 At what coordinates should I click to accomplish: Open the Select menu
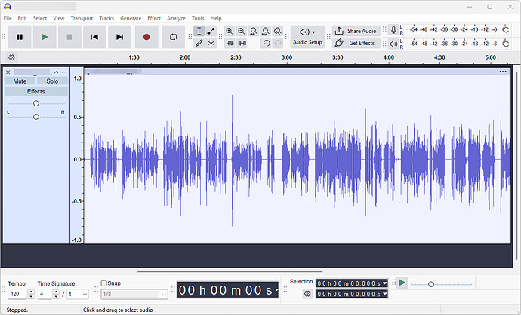pyautogui.click(x=39, y=18)
